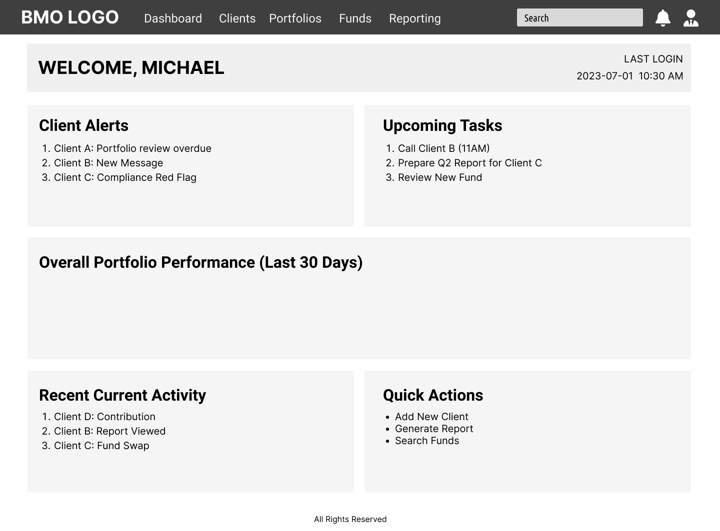Open Client C: Fund Swap activity
Image resolution: width=720 pixels, height=531 pixels.
(101, 446)
